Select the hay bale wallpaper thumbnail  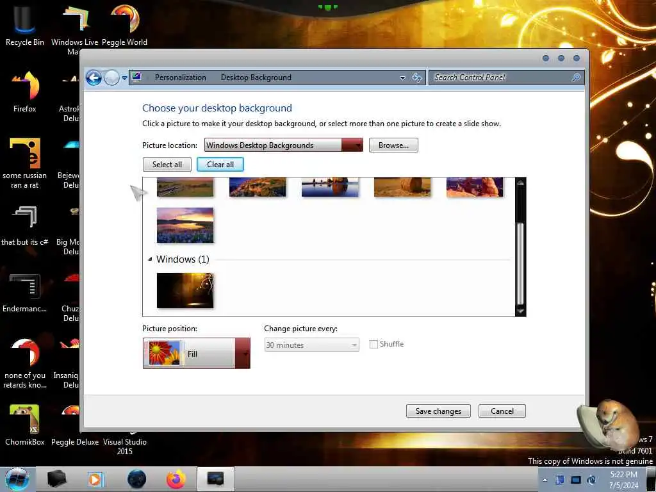[402, 186]
